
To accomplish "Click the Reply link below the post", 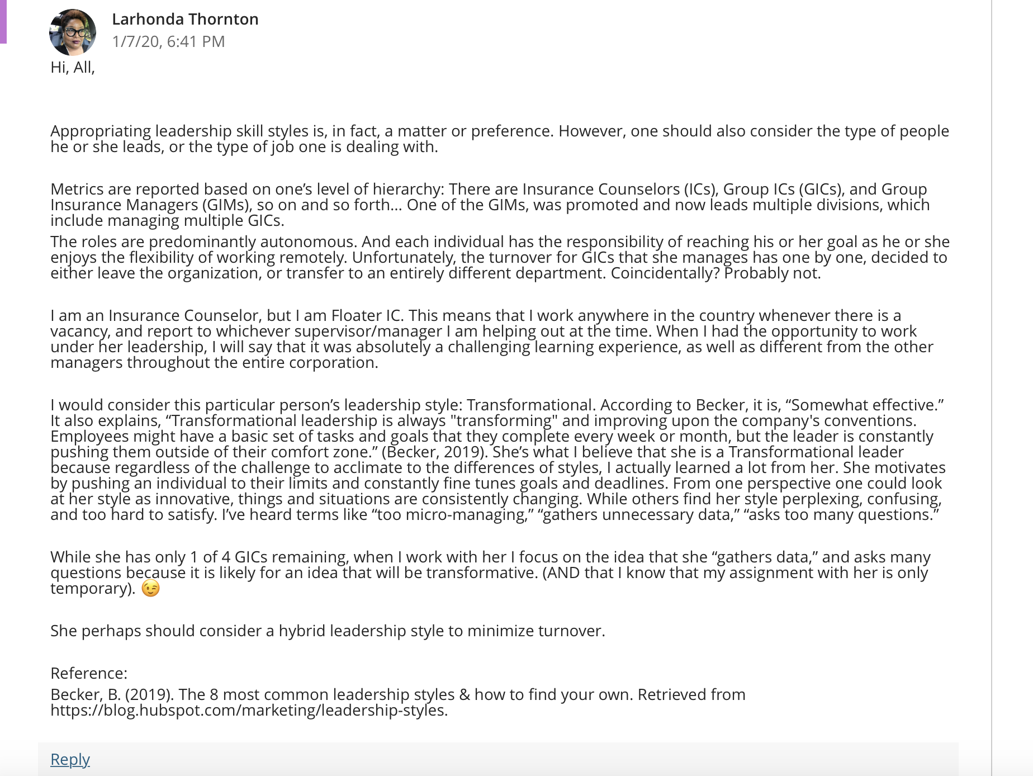I will (x=70, y=759).
